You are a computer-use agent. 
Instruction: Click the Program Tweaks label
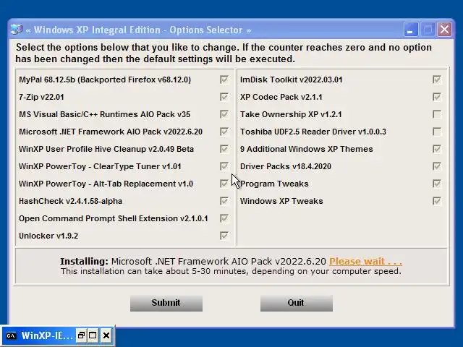[274, 184]
